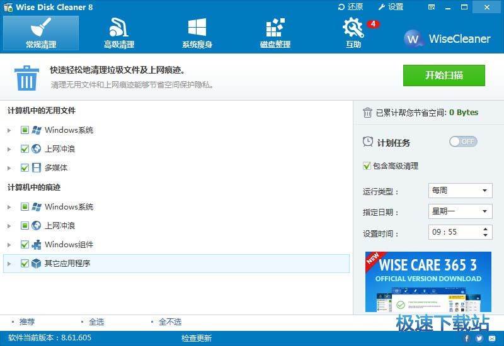Toggle the 计划任务 OFF switch

click(463, 142)
